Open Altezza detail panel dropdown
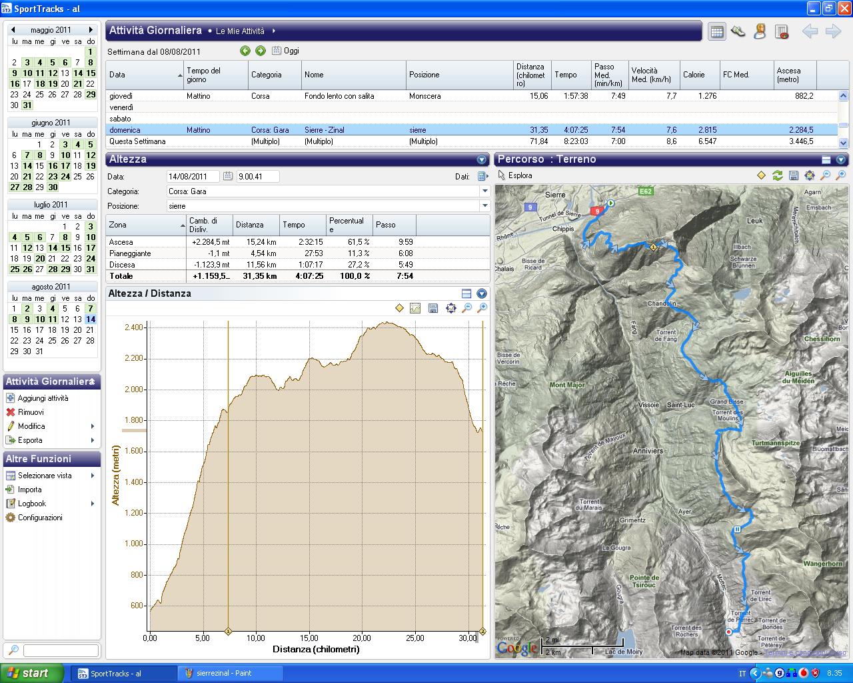 [x=482, y=159]
